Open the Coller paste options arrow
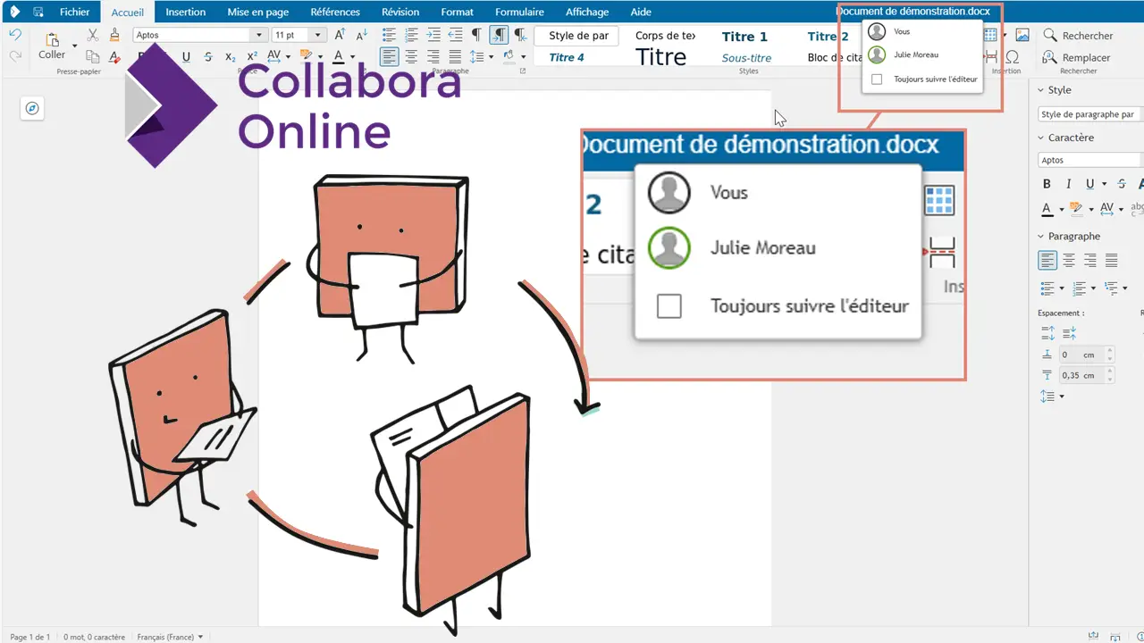The image size is (1144, 643). (75, 45)
